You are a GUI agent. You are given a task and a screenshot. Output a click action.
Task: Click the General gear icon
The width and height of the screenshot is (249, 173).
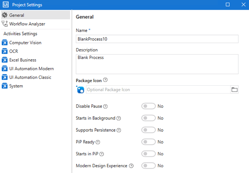(5, 15)
